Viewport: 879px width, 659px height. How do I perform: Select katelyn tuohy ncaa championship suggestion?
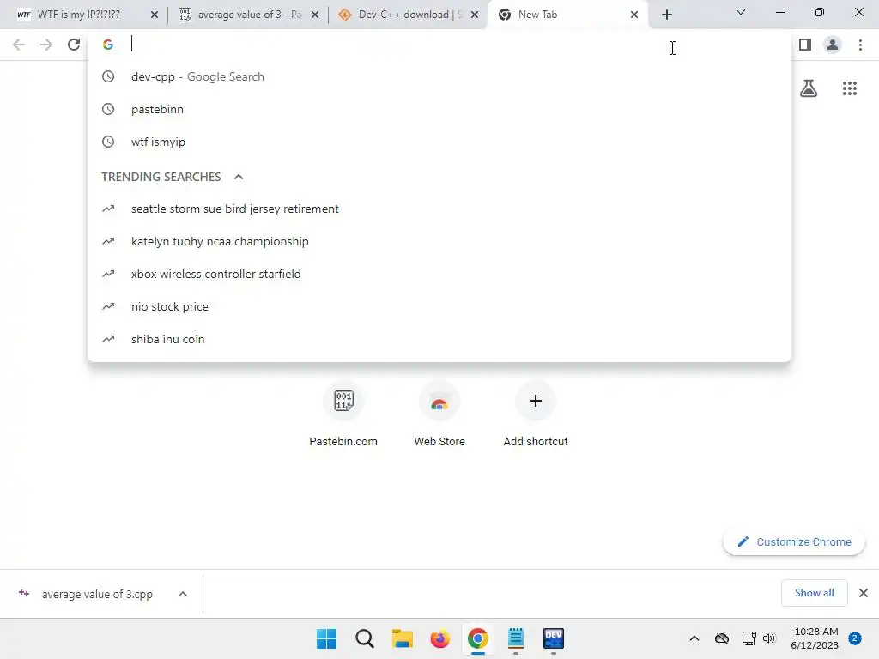coord(439,241)
